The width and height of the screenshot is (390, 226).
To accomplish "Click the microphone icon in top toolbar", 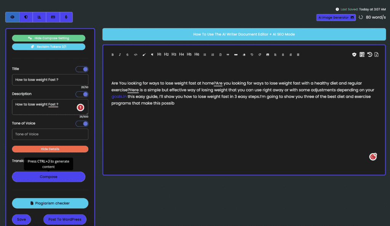I will tap(66, 17).
